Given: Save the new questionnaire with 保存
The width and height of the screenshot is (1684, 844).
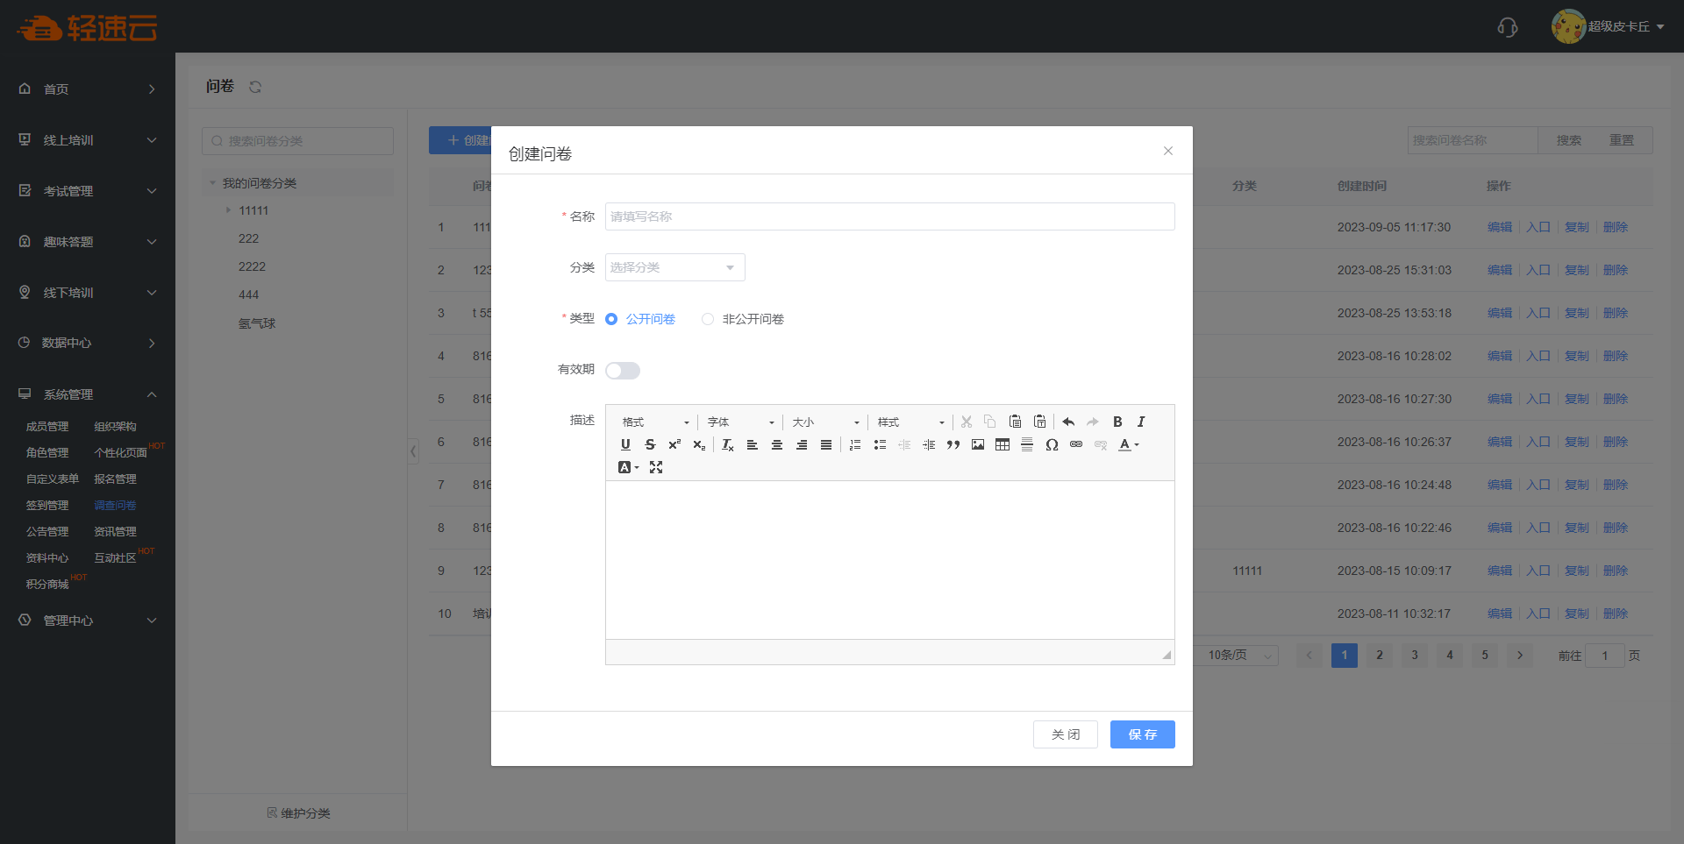Looking at the screenshot, I should point(1142,734).
